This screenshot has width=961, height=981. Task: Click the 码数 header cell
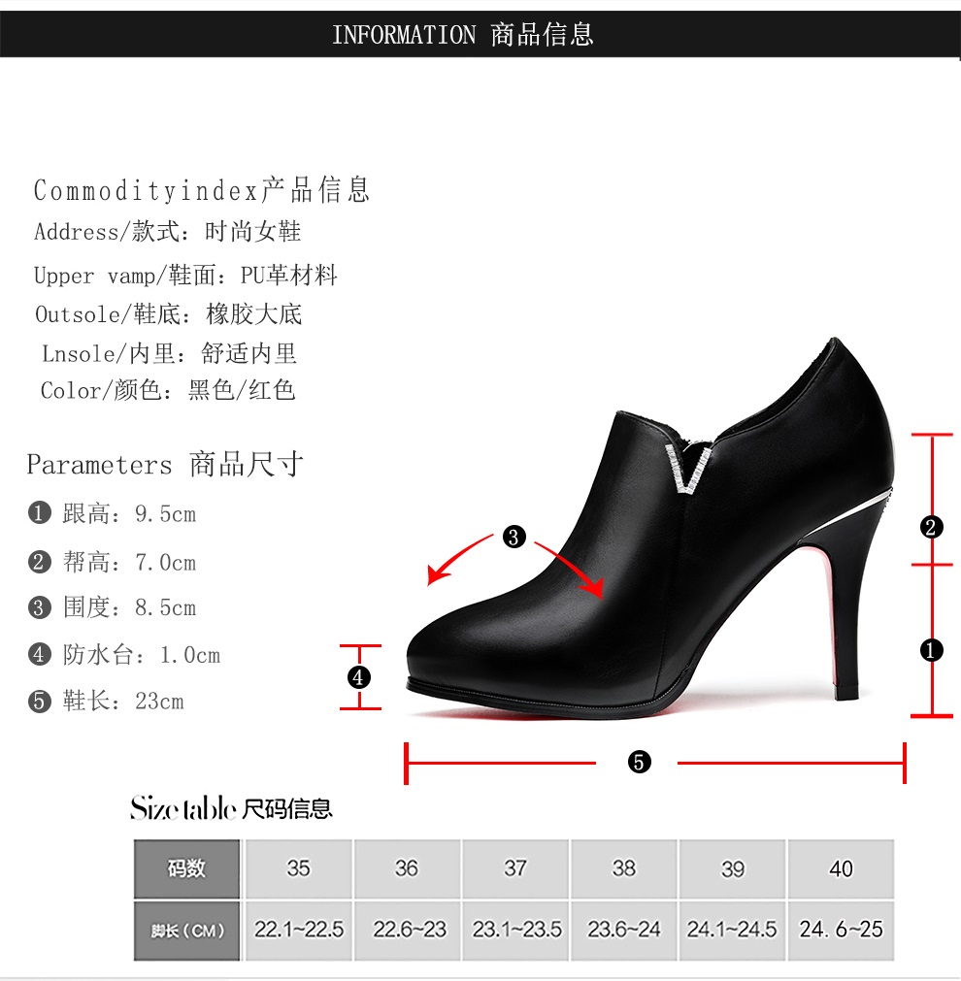[x=186, y=868]
